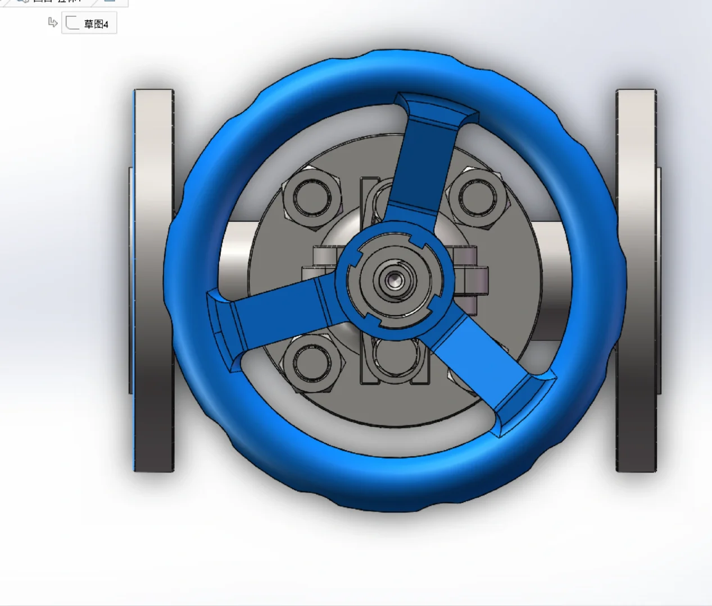Screen dimensions: 712x606
Task: Select the left pipe flange of the valve
Action: [153, 281]
